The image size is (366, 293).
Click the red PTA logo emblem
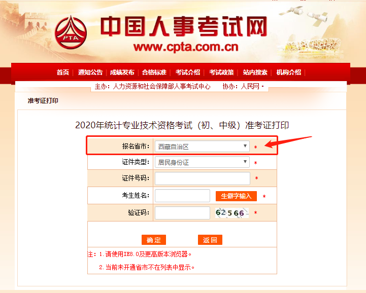[x=71, y=32]
